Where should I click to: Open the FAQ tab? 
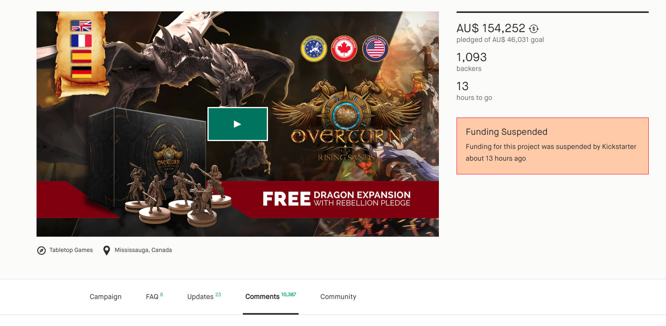pos(154,297)
